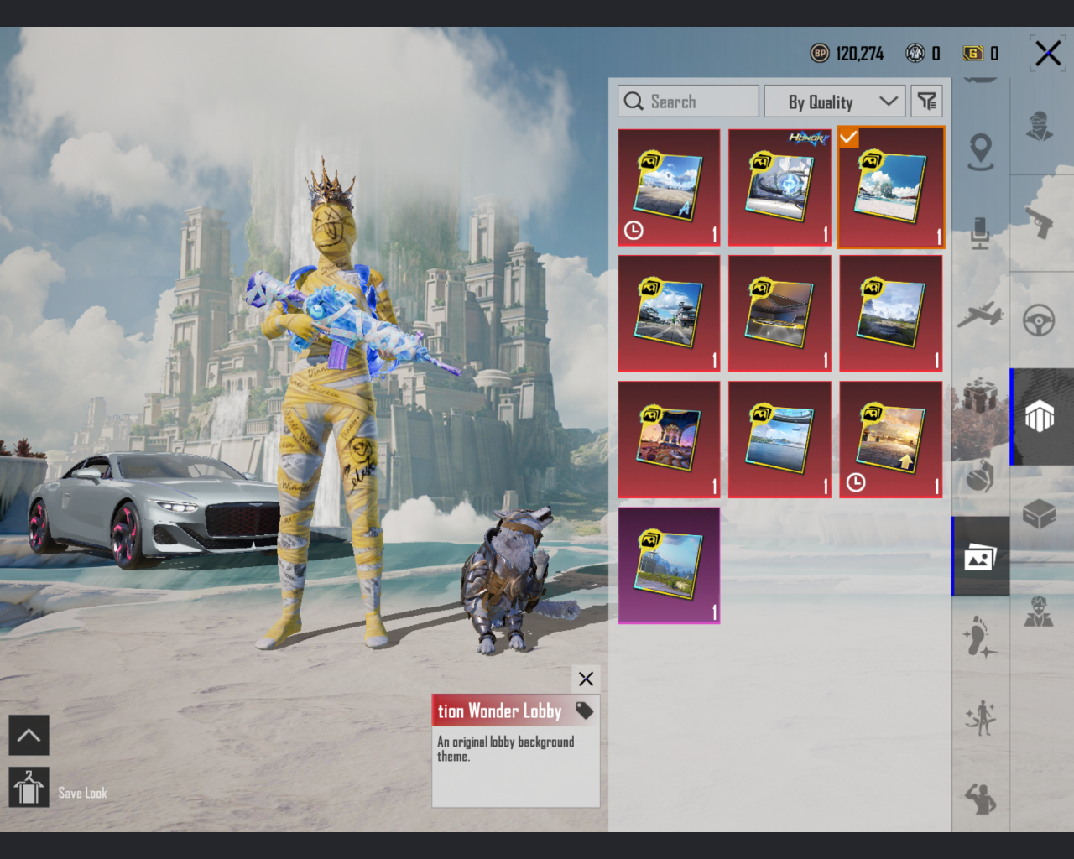Viewport: 1074px width, 859px height.
Task: Click the yellow upgrade arrow on sunset item
Action: pos(905,462)
